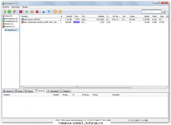Click the orange Pause torrent icon

[x=32, y=11]
